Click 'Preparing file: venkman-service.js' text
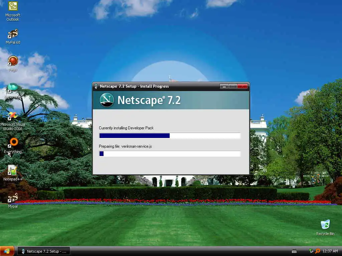Screen dimensions: 342x256 coord(125,146)
